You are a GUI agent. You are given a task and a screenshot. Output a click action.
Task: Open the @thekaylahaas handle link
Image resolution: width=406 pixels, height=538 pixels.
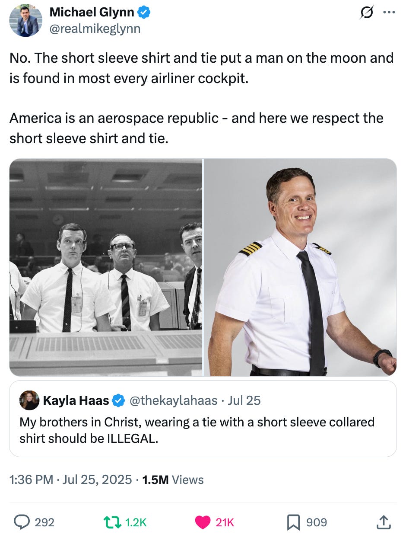point(173,400)
